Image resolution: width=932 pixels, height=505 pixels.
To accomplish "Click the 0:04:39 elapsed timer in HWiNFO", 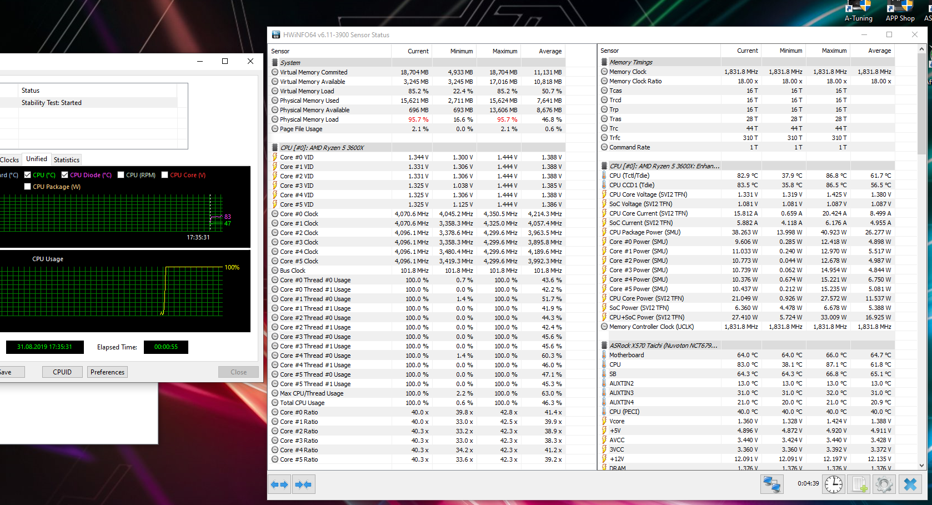I will pos(808,483).
